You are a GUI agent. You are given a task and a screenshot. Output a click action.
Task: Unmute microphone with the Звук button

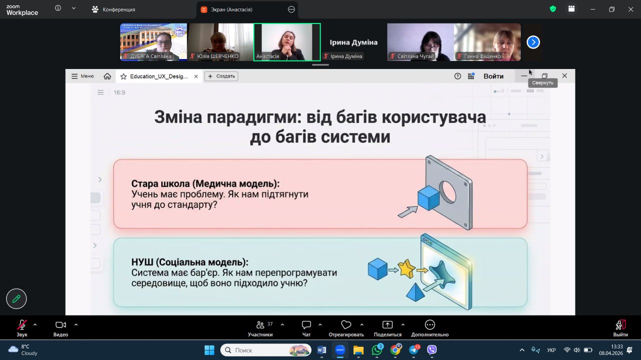click(x=22, y=325)
